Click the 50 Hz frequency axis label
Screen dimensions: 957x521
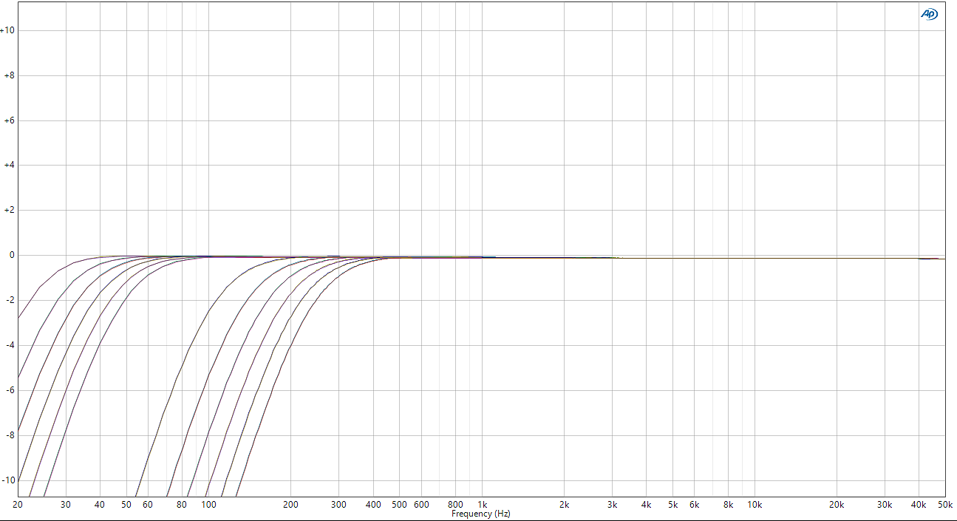coord(126,505)
